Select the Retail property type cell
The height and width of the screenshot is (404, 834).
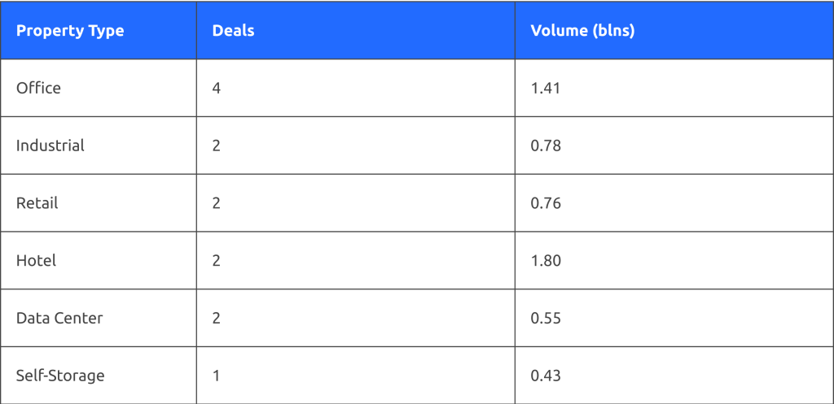click(37, 203)
